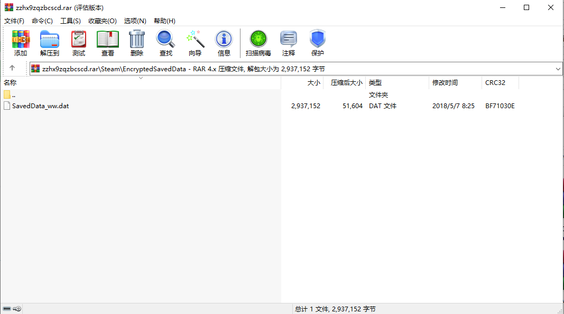Click the 文件夹 type cell of parent row
The image size is (564, 314).
378,95
